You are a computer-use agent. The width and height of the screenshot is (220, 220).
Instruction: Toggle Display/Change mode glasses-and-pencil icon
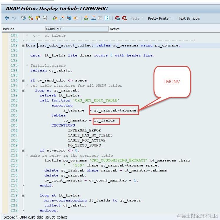24,18
